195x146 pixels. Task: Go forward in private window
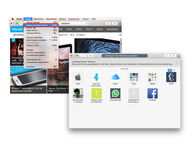point(85,56)
